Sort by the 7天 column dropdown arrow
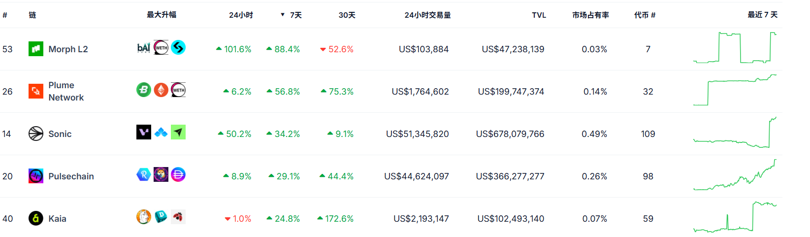This screenshot has height=237, width=810. [x=283, y=15]
